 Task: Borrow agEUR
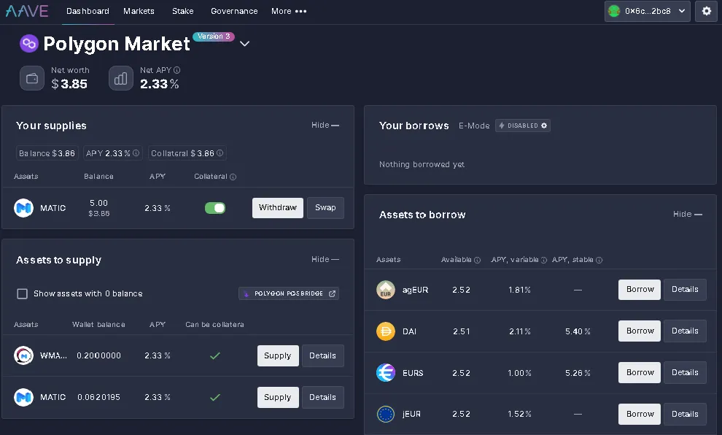tap(640, 289)
